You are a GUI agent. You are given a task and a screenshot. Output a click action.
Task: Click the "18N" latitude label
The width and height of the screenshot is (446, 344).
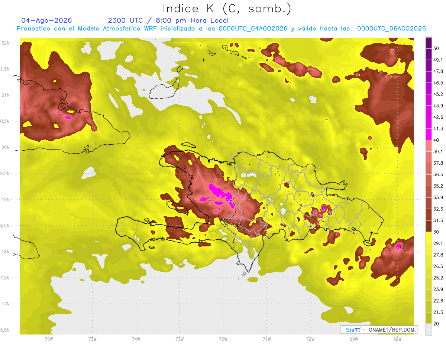coord(6,252)
